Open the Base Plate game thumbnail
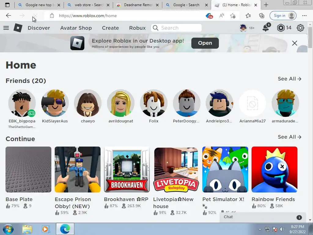The height and width of the screenshot is (235, 313). coord(28,170)
